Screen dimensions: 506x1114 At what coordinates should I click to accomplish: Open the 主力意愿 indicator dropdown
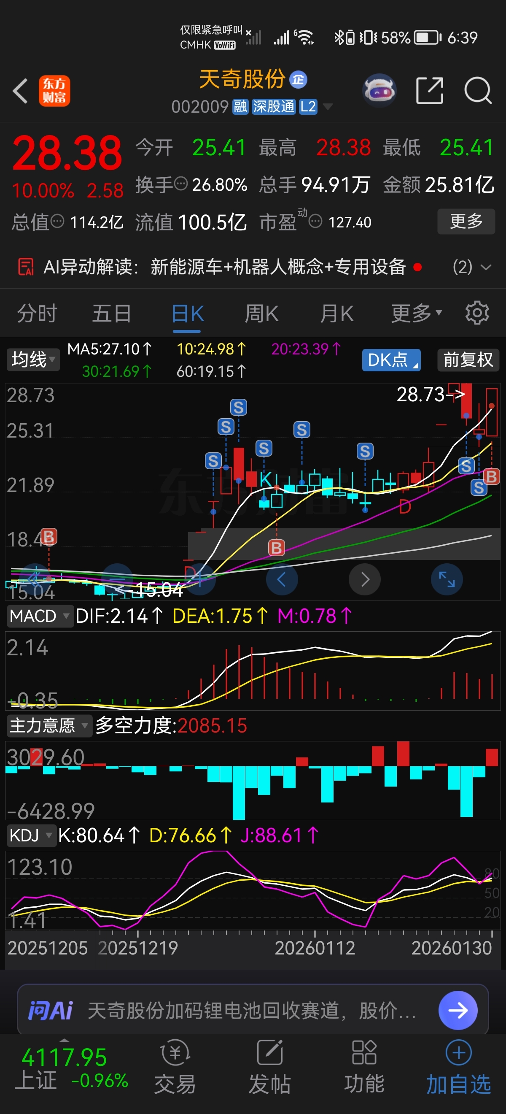[x=49, y=725]
